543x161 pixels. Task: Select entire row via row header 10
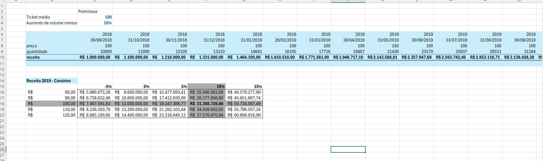point(3,57)
